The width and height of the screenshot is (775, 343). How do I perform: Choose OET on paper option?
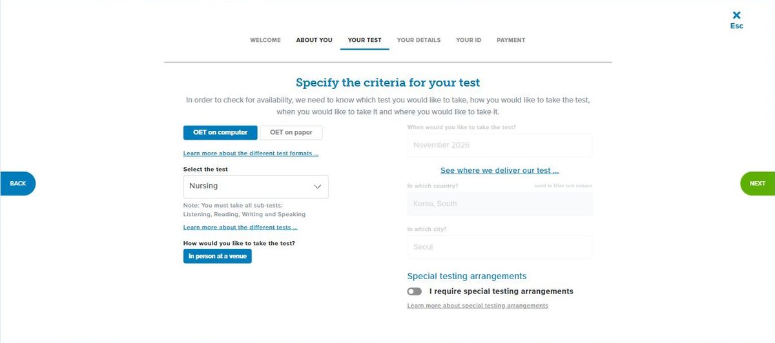click(x=291, y=133)
